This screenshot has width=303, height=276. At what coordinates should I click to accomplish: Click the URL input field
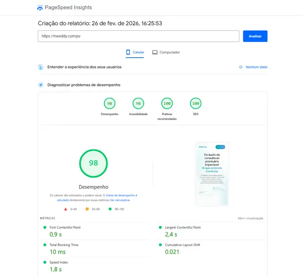pos(138,36)
